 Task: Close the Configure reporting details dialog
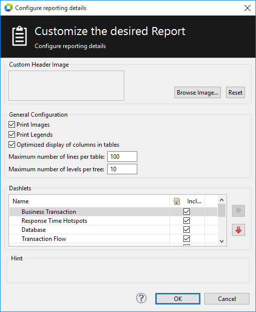(247, 8)
